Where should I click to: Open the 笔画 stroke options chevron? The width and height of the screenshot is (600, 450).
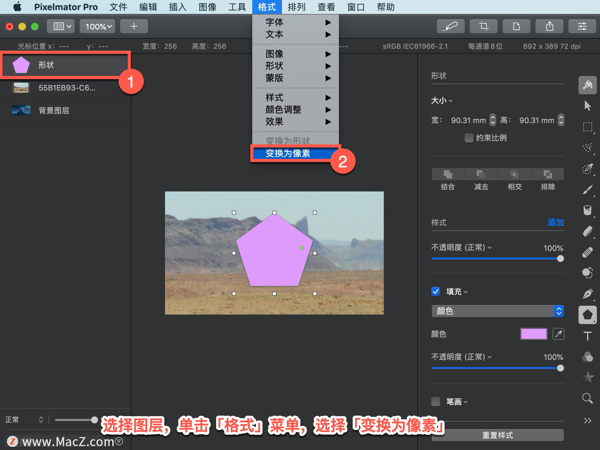(x=466, y=402)
